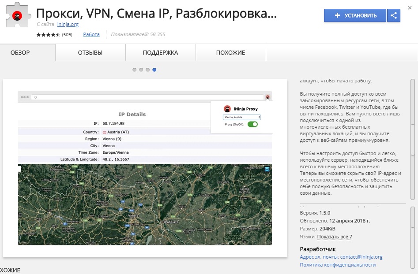This screenshot has width=418, height=274.
Task: Click the Работа category link
Action: [x=90, y=34]
